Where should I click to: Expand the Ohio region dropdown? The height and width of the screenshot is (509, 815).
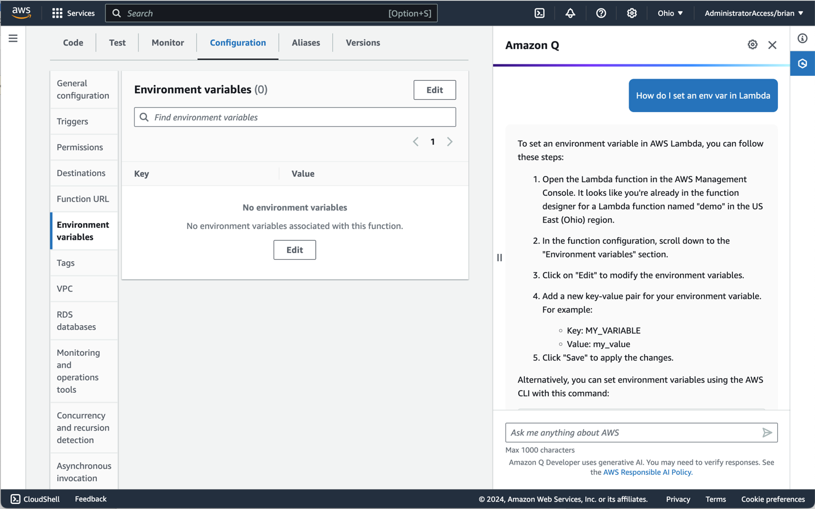click(x=670, y=13)
